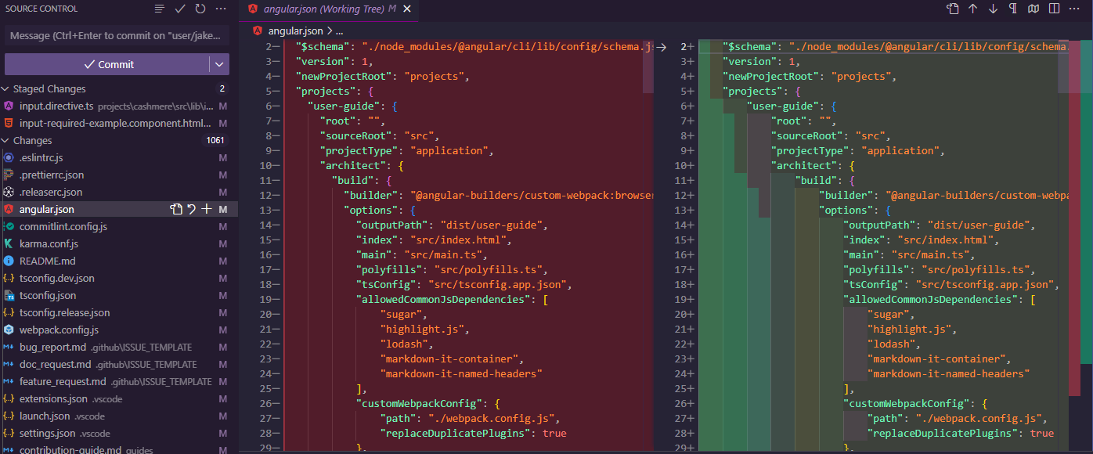Click the map-shaped icon in the editor toolbar
This screenshot has height=454, width=1093.
point(1034,9)
